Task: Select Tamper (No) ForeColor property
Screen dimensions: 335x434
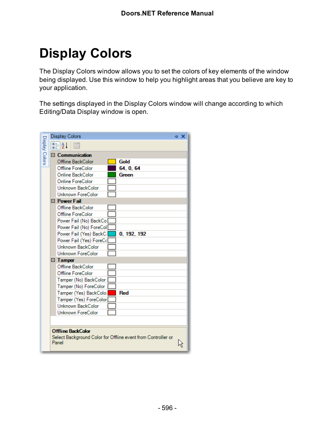Action: coord(81,286)
